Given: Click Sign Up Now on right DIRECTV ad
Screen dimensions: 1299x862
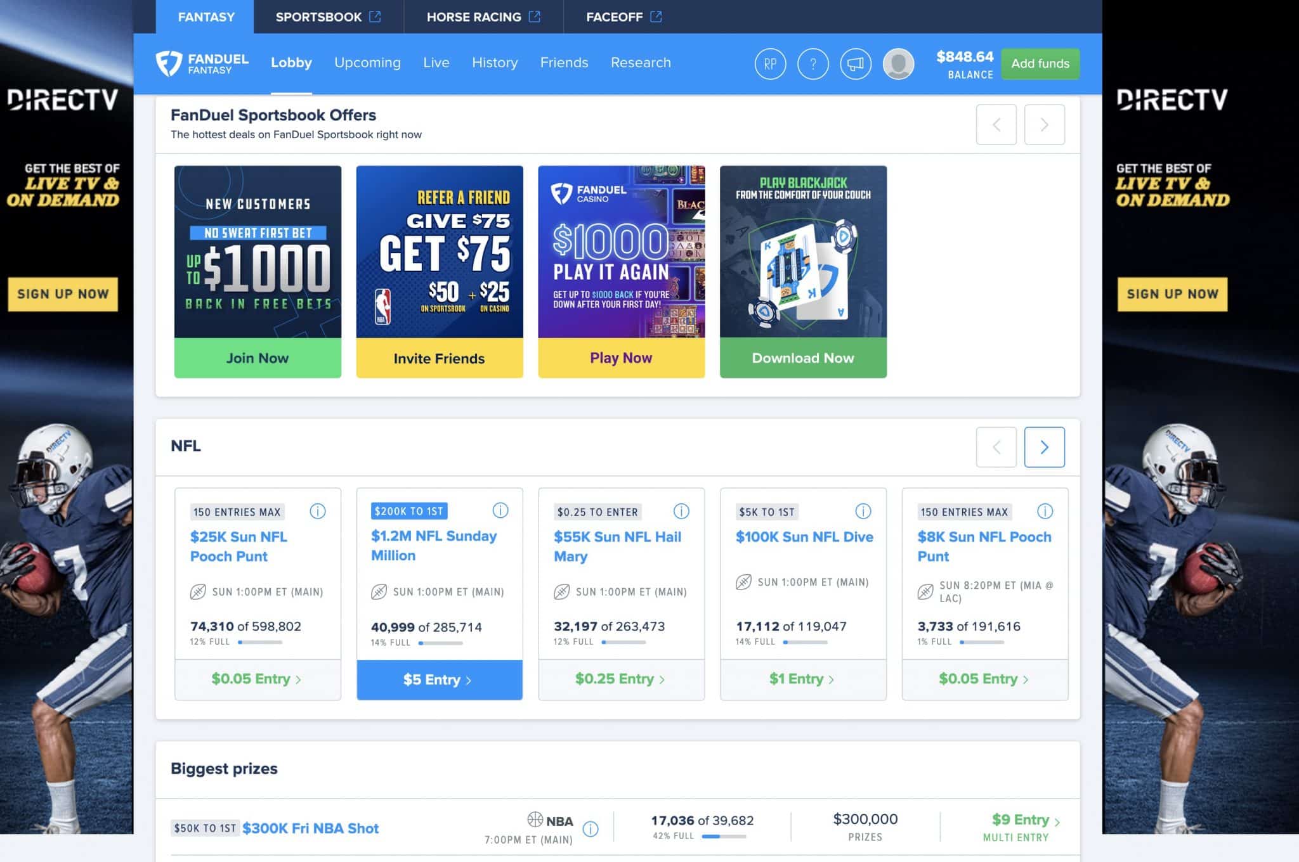Looking at the screenshot, I should (x=1172, y=294).
